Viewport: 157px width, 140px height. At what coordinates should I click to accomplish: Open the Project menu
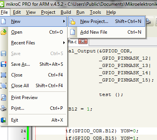(48, 12)
